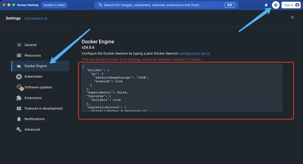The image size is (303, 164).
Task: Click the Sign in button
Action: pos(291,5)
